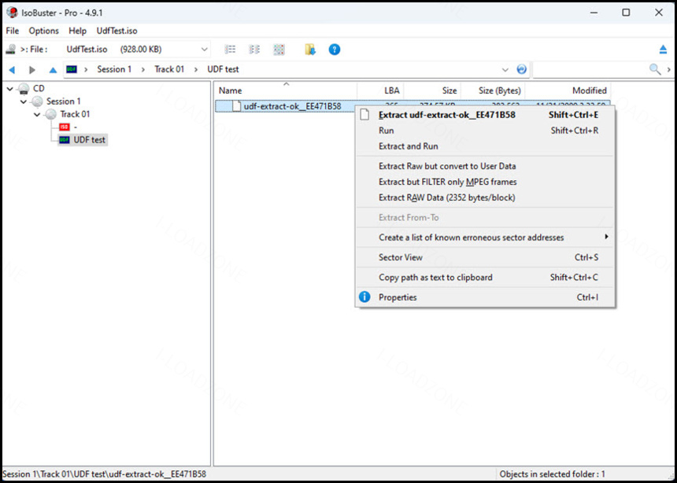Open erroneous sector addresses submenu
This screenshot has width=677, height=483.
[x=485, y=238]
